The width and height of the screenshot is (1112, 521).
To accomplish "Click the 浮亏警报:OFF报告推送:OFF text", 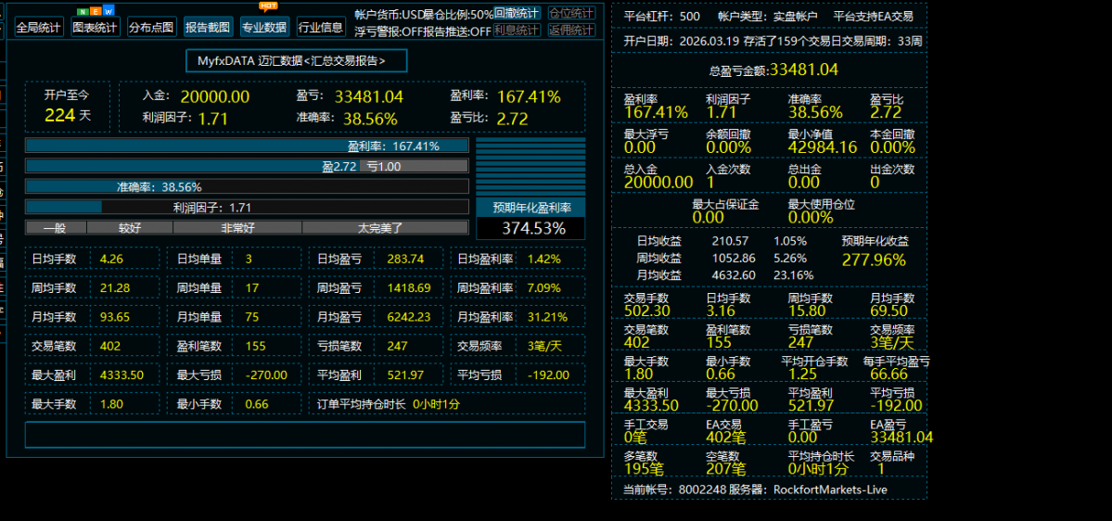I will [x=423, y=32].
